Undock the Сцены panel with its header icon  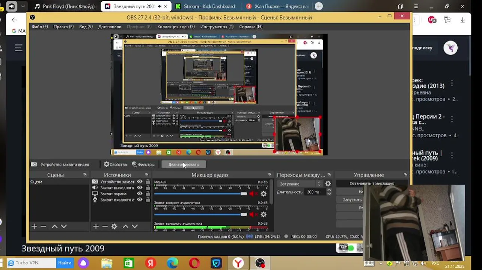85,175
